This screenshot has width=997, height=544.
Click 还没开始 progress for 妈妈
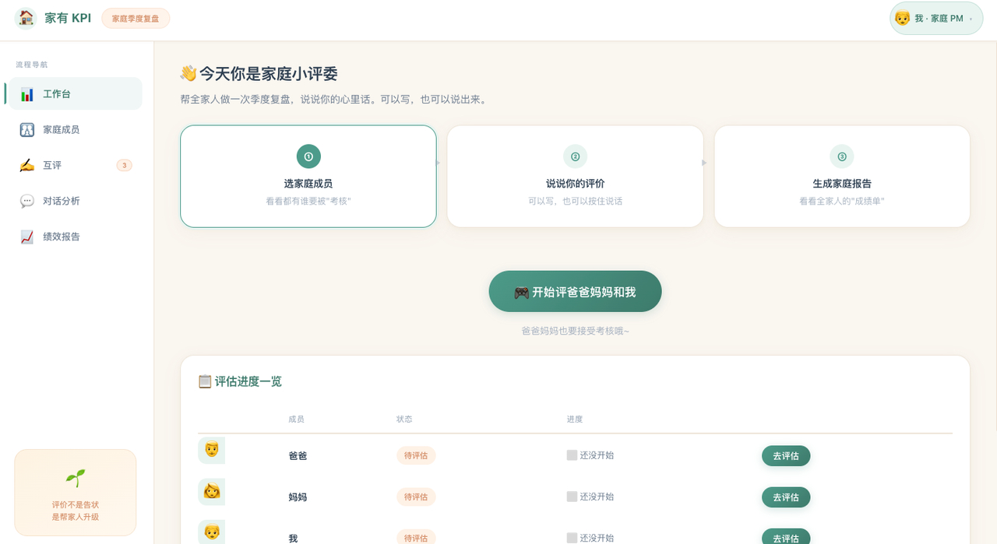(590, 497)
